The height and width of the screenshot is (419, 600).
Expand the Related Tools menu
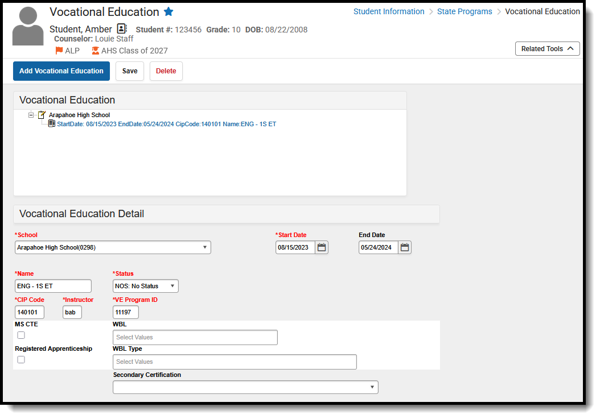click(547, 48)
